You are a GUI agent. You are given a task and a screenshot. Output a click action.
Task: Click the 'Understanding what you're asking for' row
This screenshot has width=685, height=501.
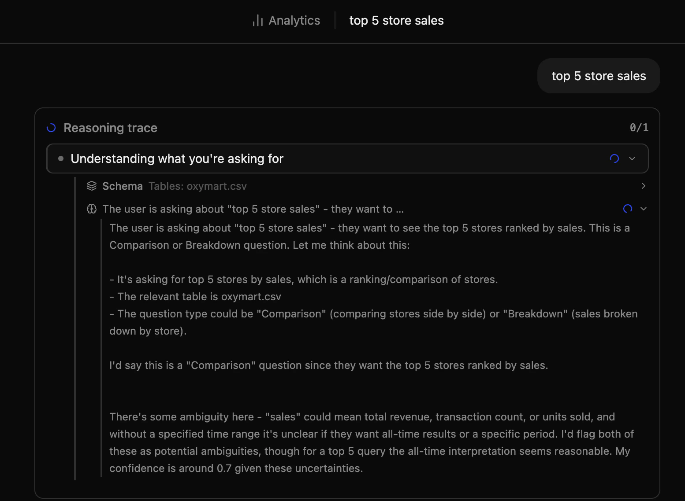click(347, 158)
